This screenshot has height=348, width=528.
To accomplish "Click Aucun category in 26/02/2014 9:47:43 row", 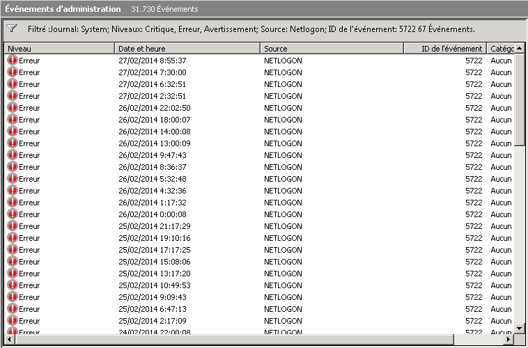I will 501,155.
